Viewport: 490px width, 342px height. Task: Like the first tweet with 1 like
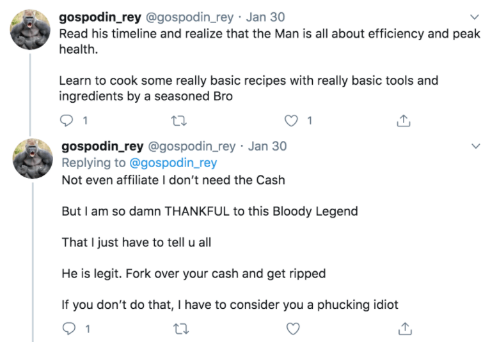[292, 120]
